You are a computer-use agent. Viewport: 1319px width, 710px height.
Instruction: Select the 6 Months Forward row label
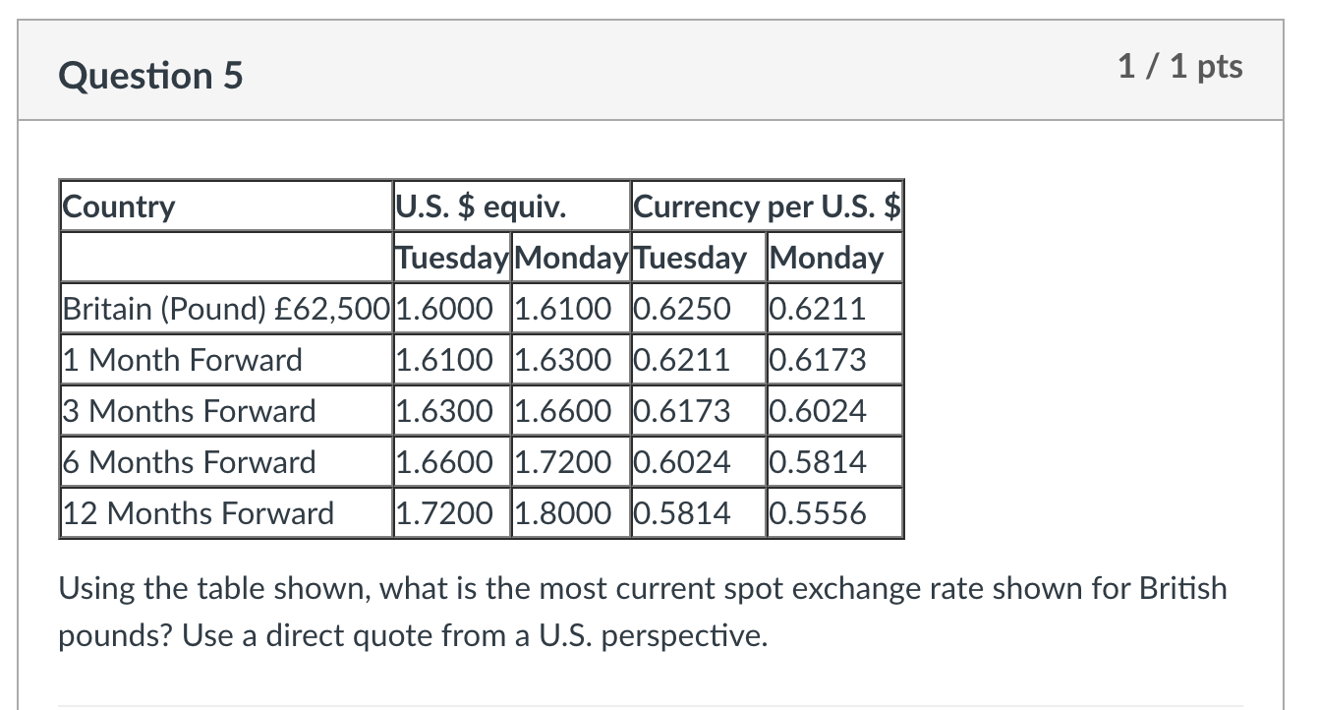point(226,462)
